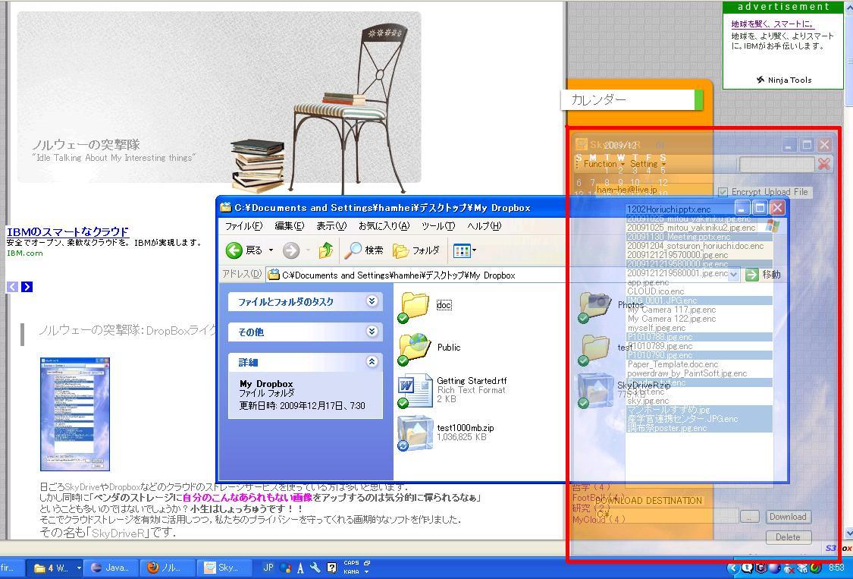853x579 pixels.
Task: Click the Explorer address bar path field
Action: 497,275
